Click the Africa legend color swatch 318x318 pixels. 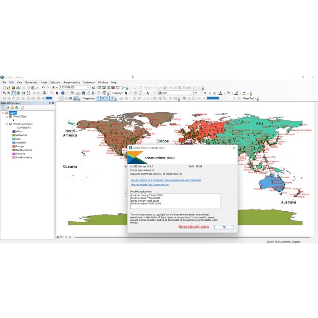(14, 131)
